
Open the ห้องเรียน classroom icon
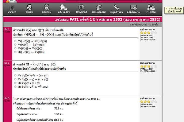point(47,7)
